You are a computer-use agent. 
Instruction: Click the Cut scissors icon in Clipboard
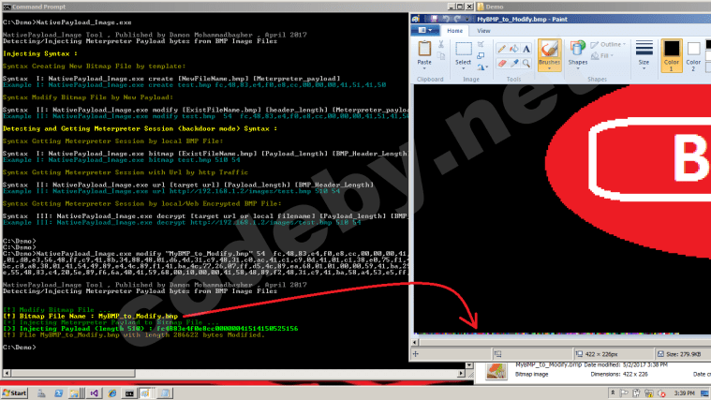(x=441, y=44)
